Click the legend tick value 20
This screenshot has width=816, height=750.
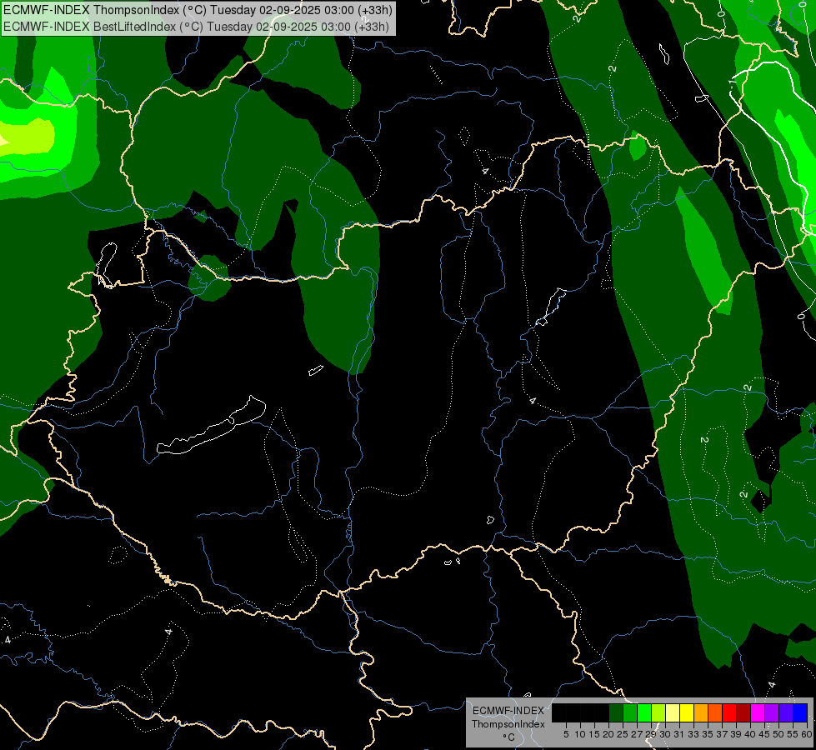click(608, 734)
